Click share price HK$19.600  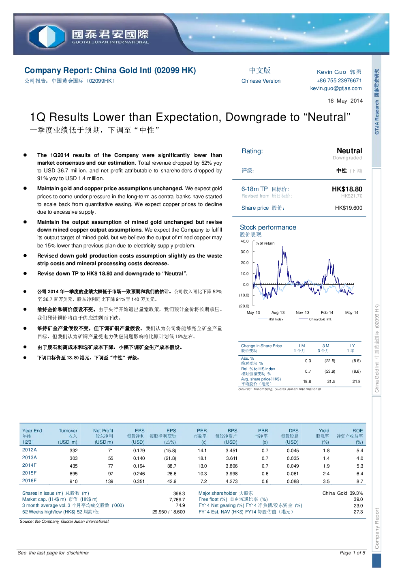[x=349, y=208]
